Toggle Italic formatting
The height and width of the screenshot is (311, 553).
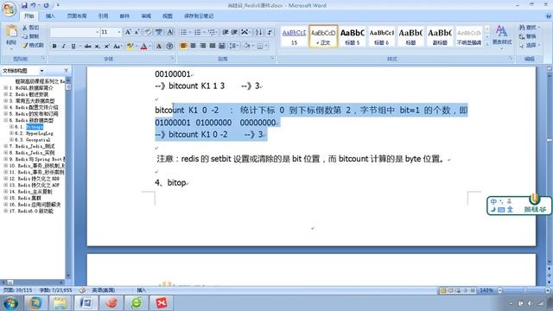pos(64,46)
